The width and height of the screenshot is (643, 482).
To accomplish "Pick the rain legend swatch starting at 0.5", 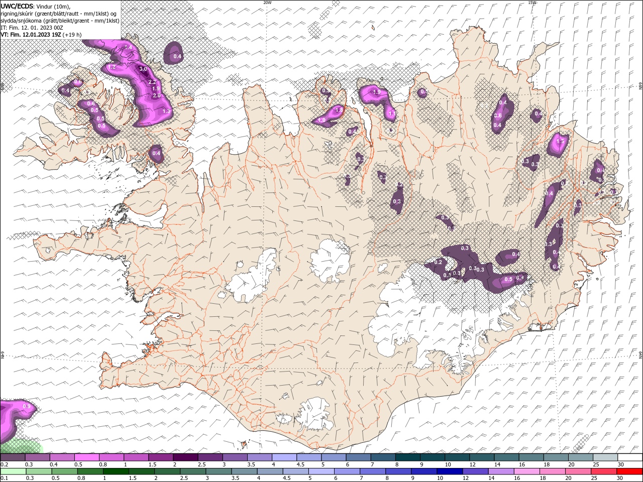I will point(64,471).
